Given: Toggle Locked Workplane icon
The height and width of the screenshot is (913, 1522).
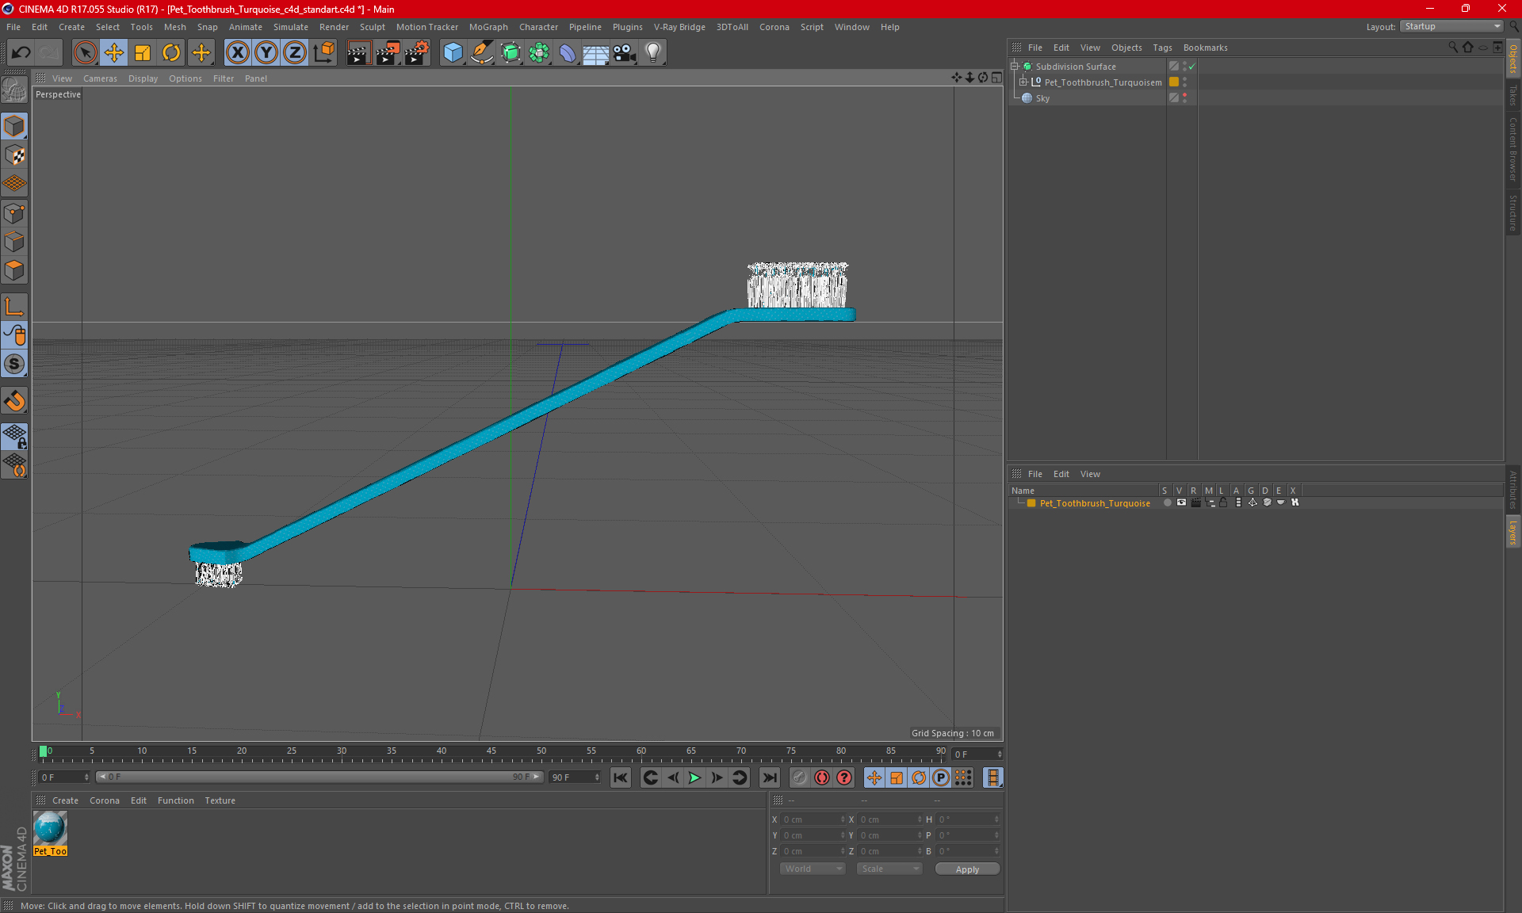Looking at the screenshot, I should point(14,436).
